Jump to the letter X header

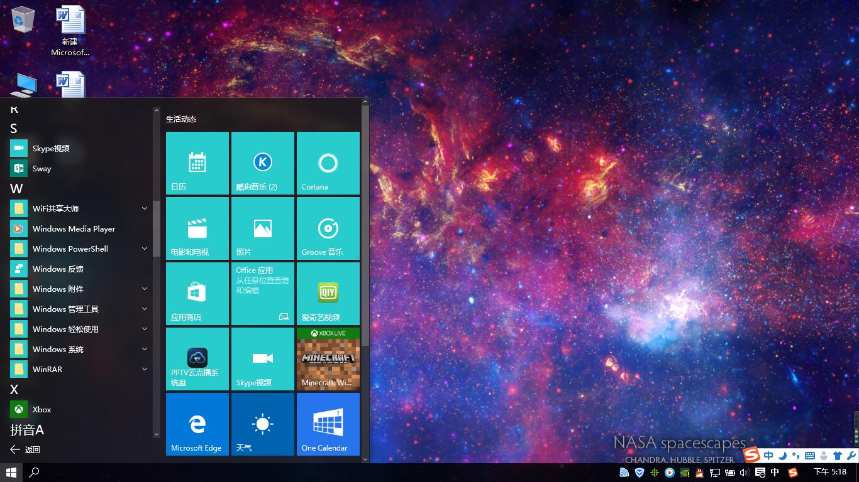click(x=14, y=389)
